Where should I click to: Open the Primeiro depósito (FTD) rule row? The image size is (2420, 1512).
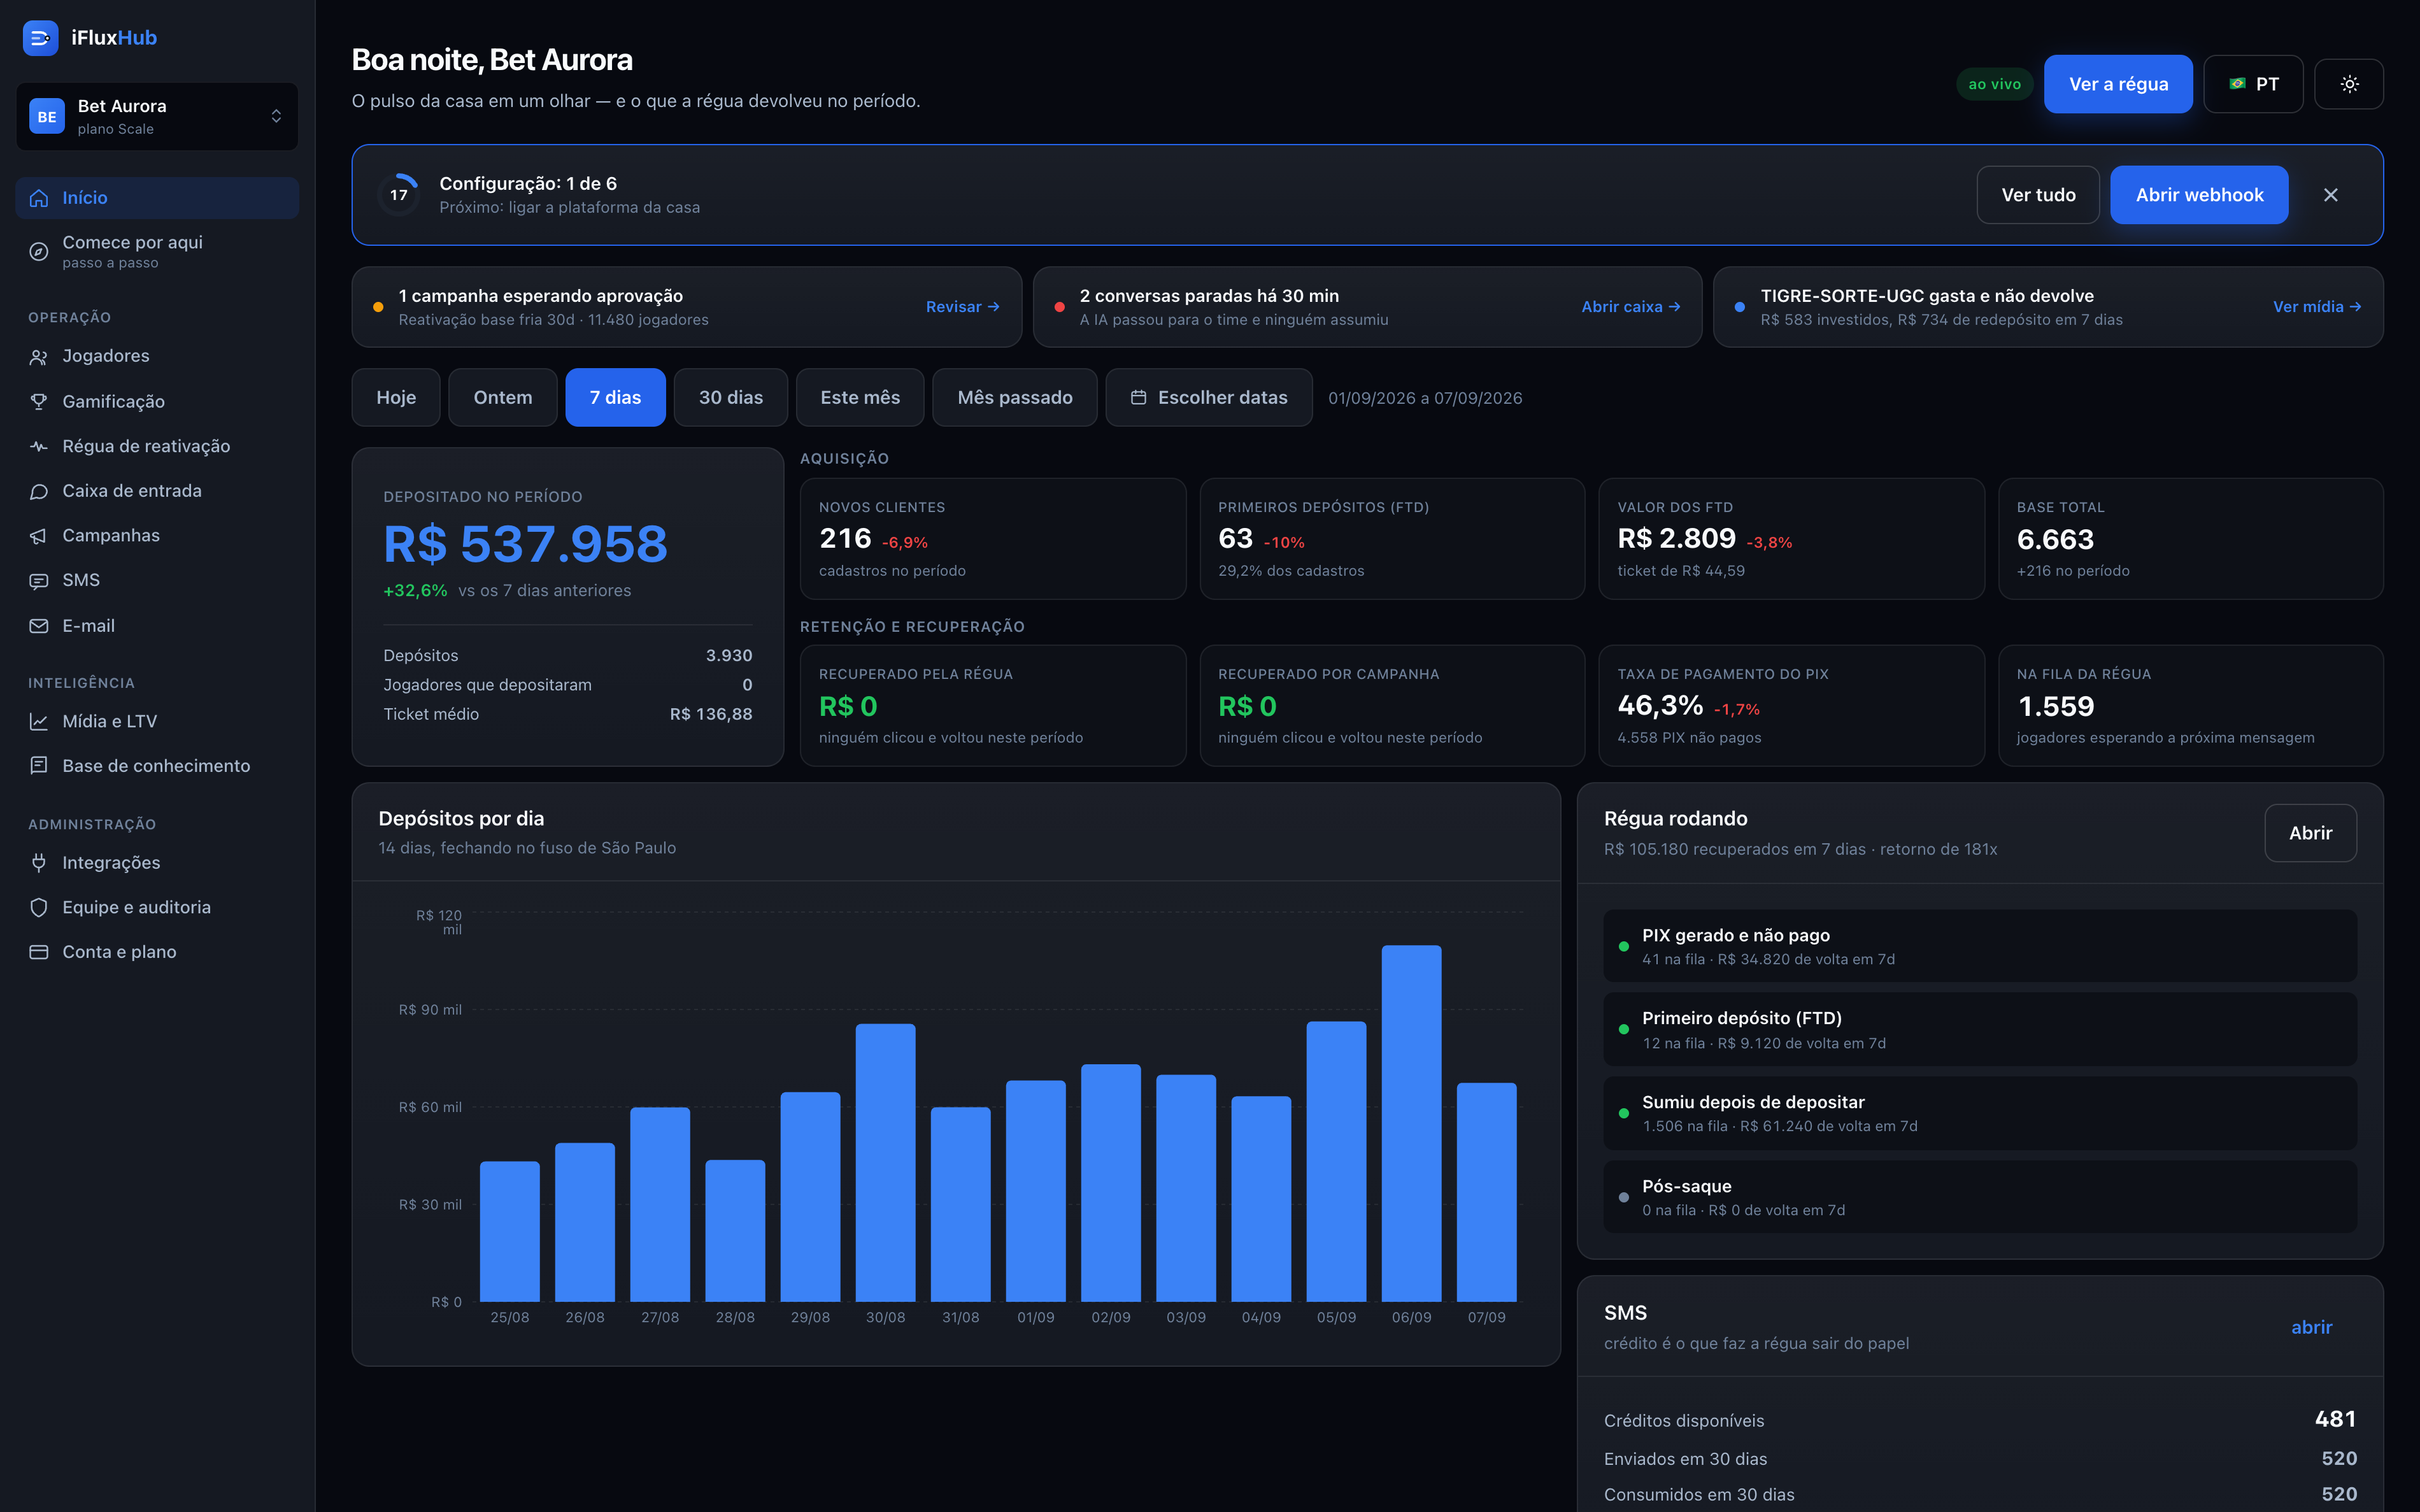click(x=1979, y=1030)
